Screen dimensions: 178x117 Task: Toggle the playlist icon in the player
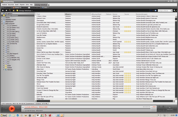(x=164, y=110)
